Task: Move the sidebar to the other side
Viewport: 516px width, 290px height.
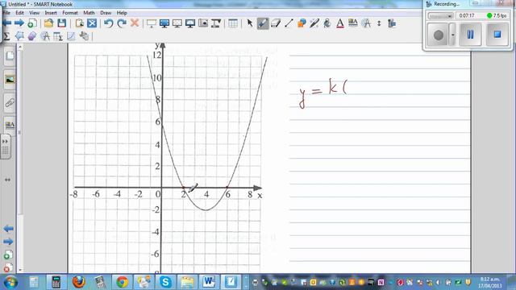Action: 7,180
